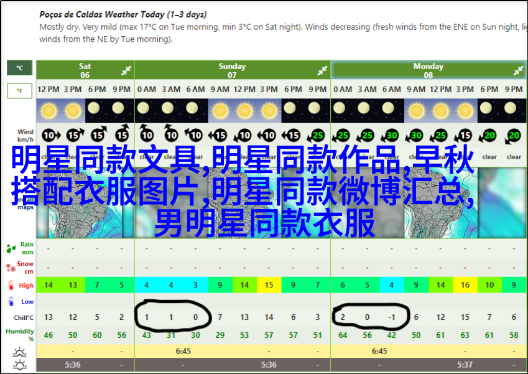Click the Humidity % row label

20,335
